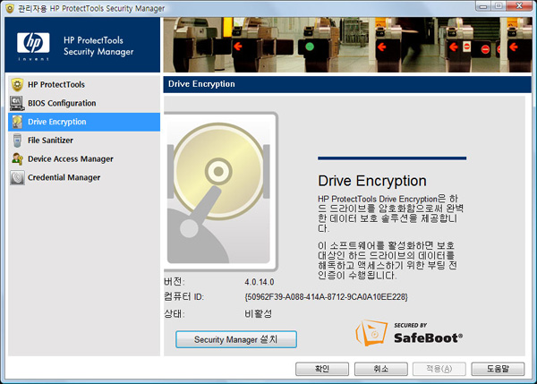Screen dimensions: 537x384
Task: Open the HP ProtectTools section
Action: coord(84,85)
